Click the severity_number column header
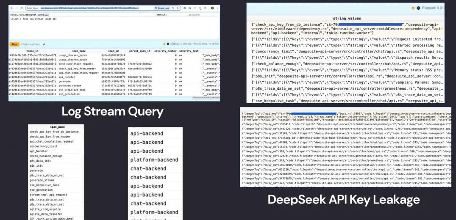Screen dimensions: 456x220 (165, 51)
